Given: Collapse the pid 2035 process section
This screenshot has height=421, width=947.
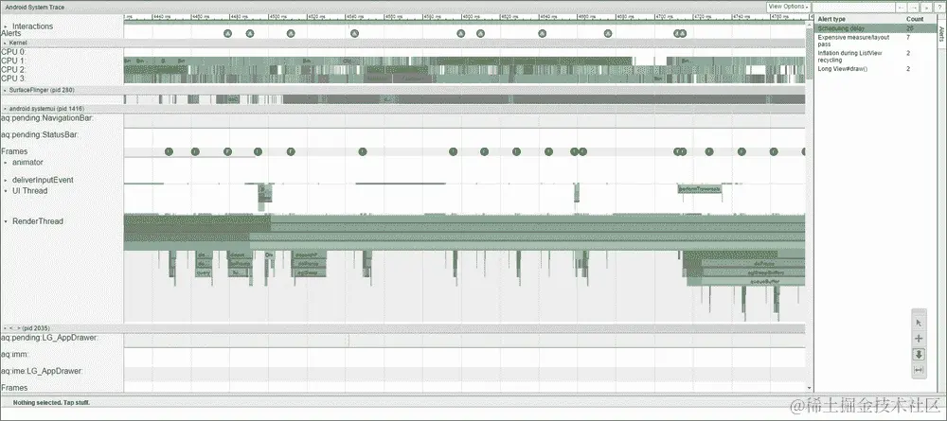Looking at the screenshot, I should click(6, 328).
